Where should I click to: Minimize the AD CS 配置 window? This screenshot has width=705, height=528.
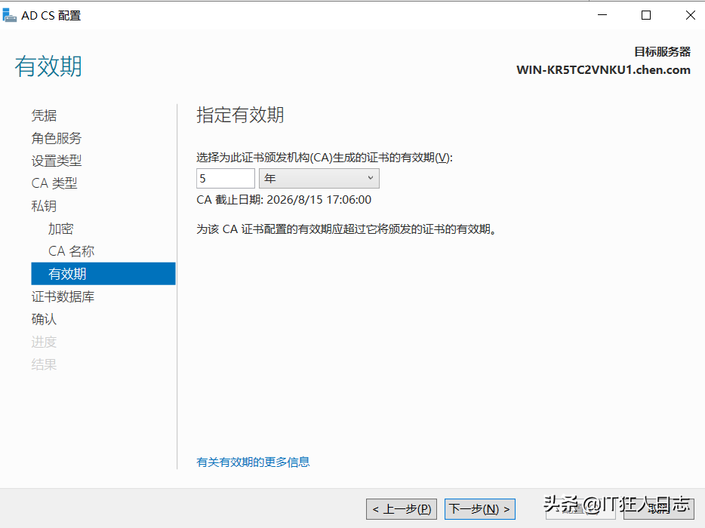[602, 15]
